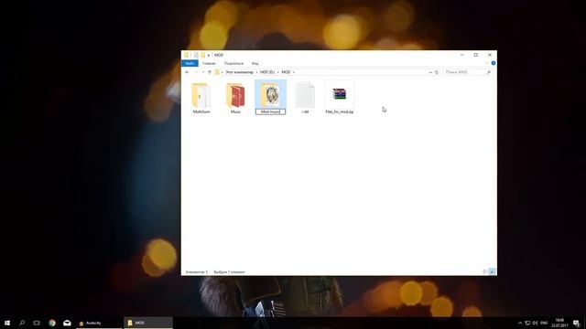Click the Properties quick access icon in title bar
586x329 pixels.
[x=196, y=55]
